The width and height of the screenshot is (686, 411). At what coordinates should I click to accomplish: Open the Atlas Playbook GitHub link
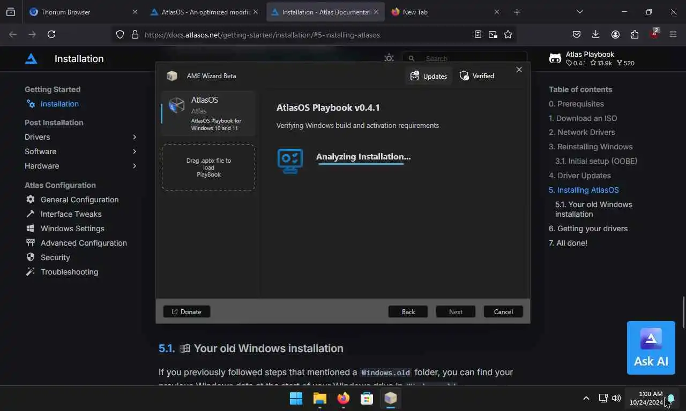pos(592,58)
